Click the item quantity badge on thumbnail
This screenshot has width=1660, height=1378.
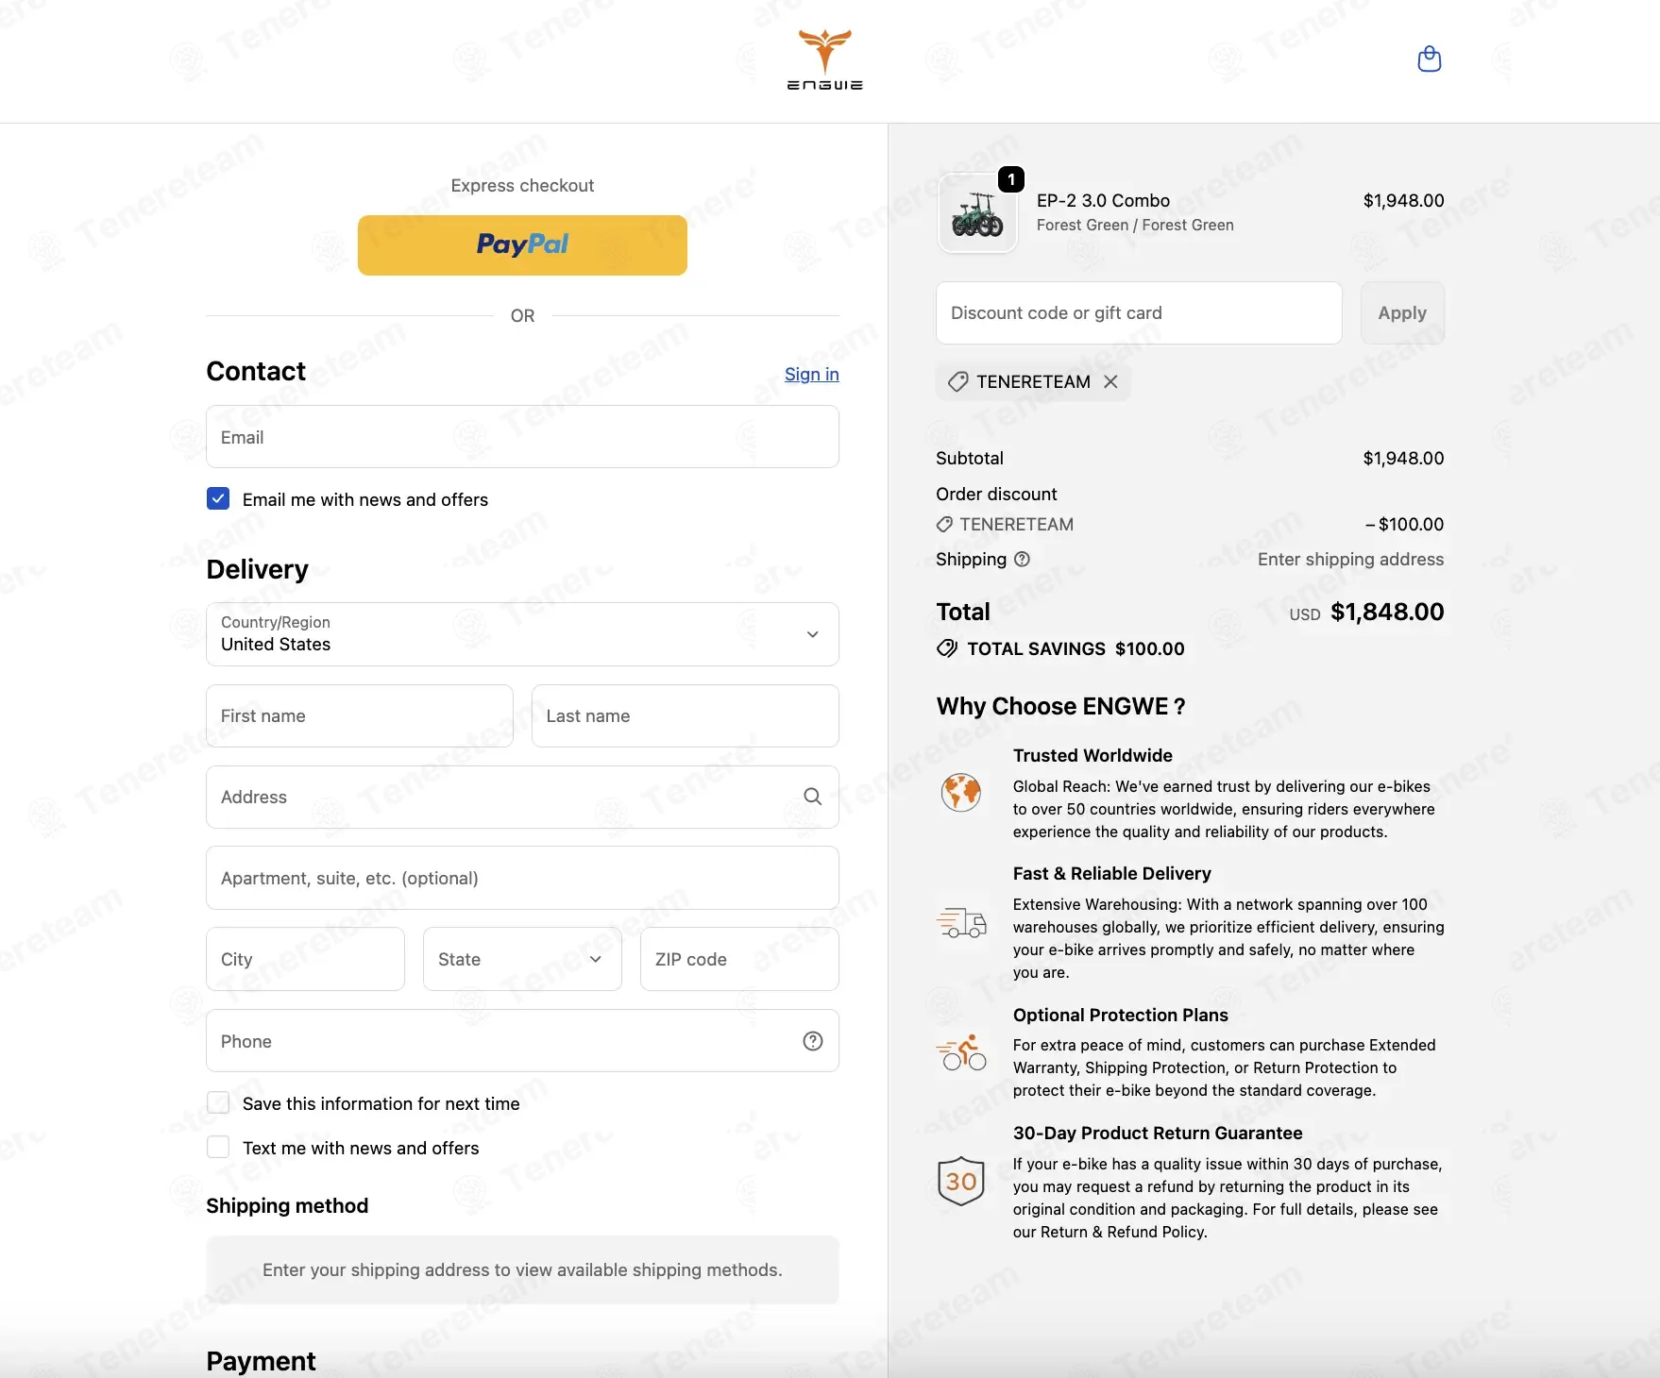[x=1011, y=179]
